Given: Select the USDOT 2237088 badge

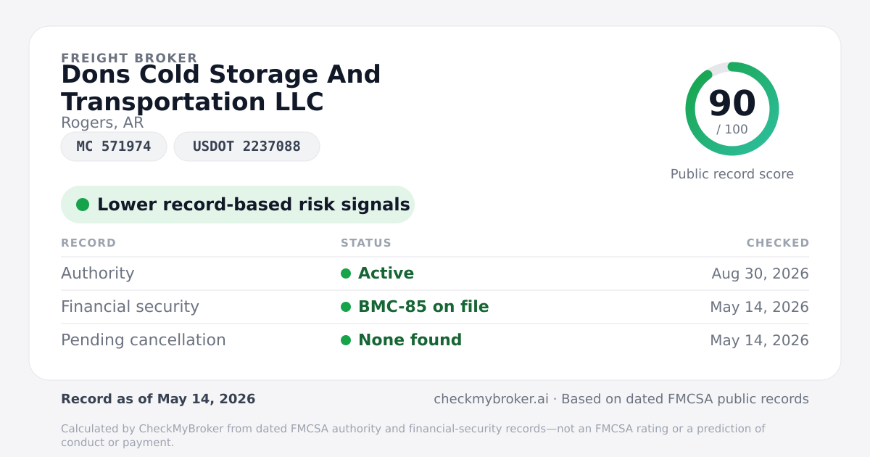Looking at the screenshot, I should click(246, 147).
